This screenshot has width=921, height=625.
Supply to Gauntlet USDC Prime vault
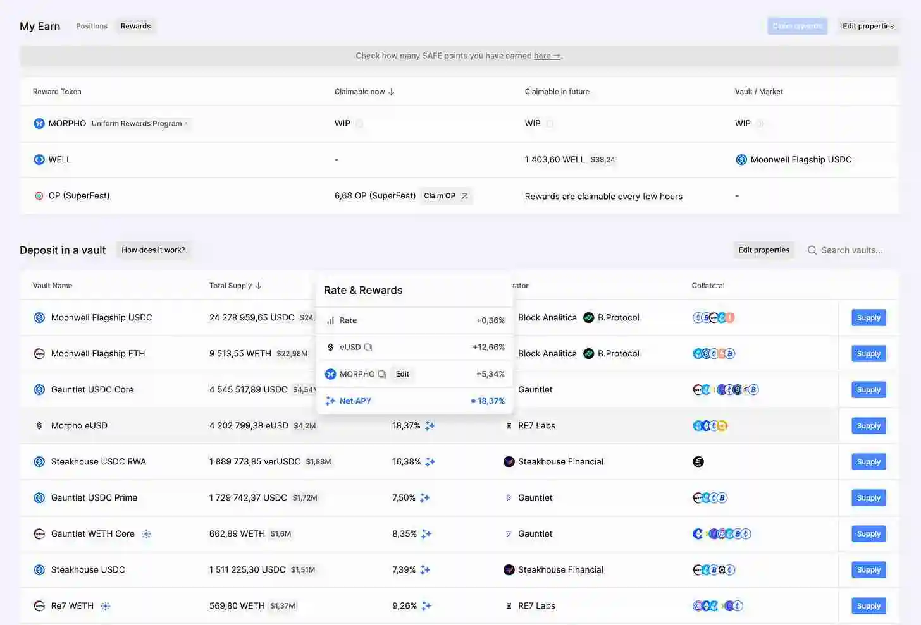pos(868,497)
